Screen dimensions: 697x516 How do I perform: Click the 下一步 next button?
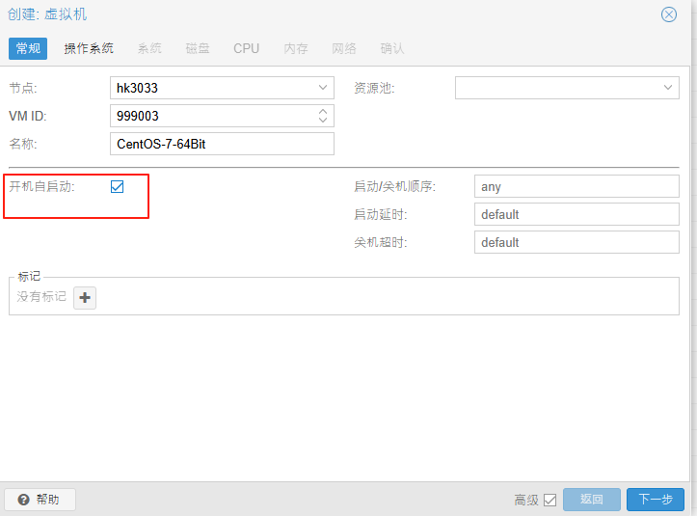tap(655, 500)
